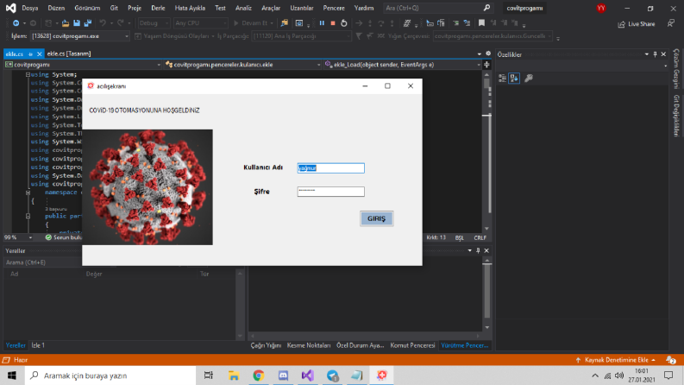
Task: Open the Debug configuration dropdown
Action: [154, 23]
